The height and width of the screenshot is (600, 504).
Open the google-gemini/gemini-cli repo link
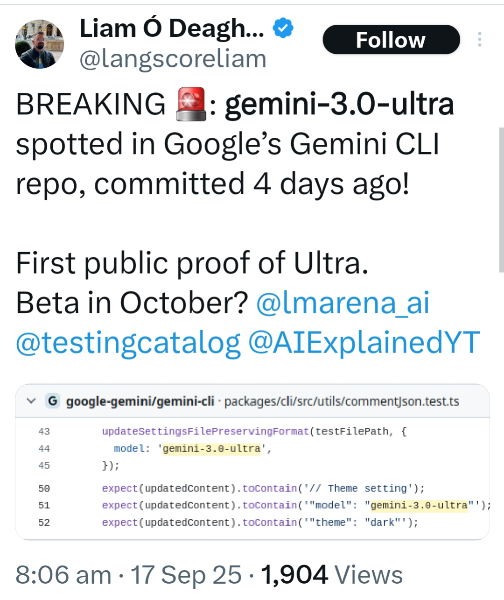pyautogui.click(x=140, y=402)
